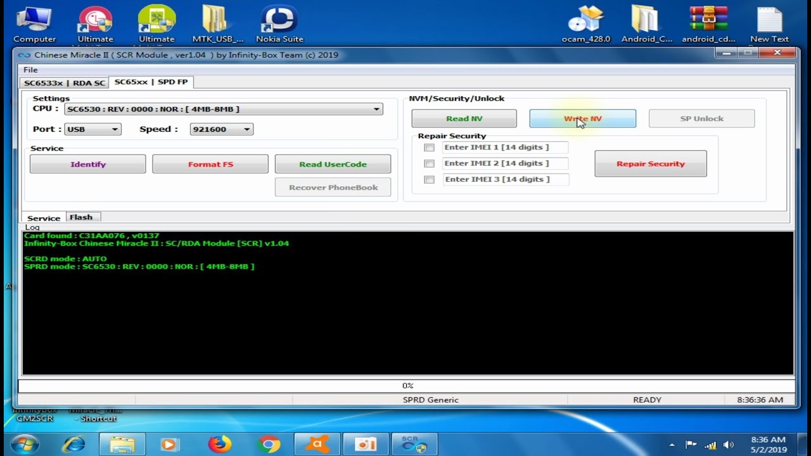This screenshot has width=811, height=456.
Task: Open the Speed dropdown showing 921600
Action: tap(221, 129)
